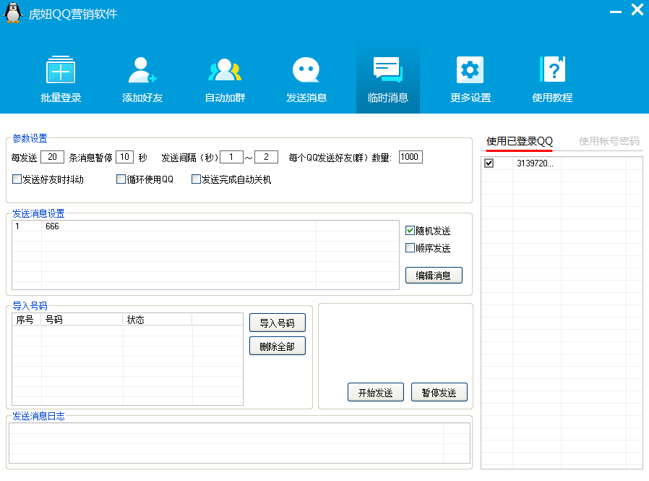Select message row 666 in message list

[x=205, y=226]
